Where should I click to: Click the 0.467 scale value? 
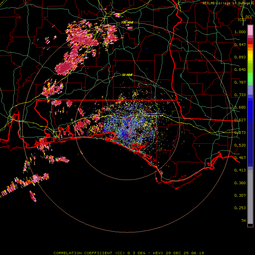coord(240,158)
